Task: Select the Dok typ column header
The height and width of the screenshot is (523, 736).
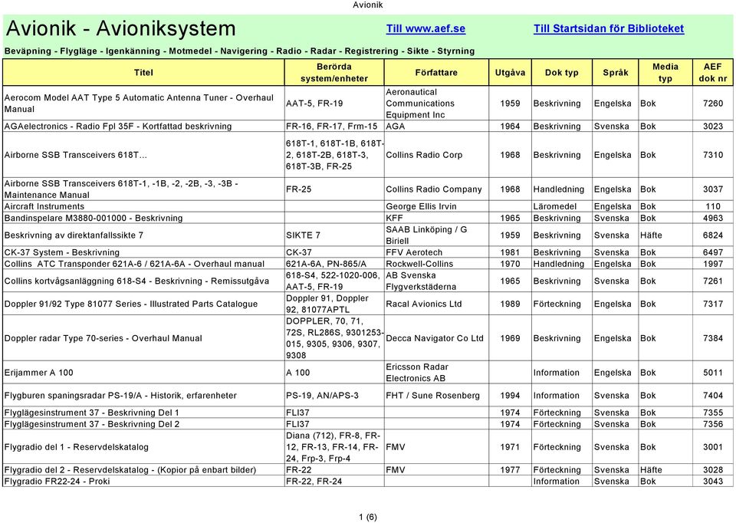Action: 562,72
